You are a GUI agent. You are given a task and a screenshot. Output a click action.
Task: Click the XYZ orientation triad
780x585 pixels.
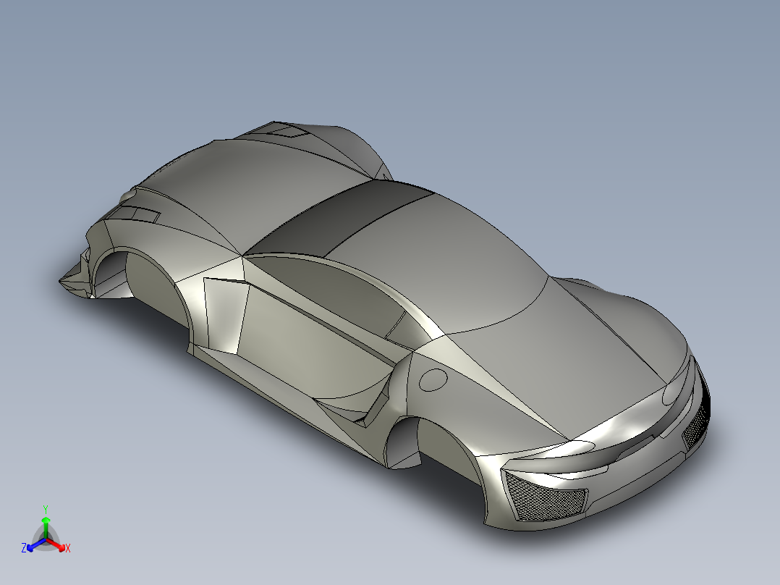[46, 531]
